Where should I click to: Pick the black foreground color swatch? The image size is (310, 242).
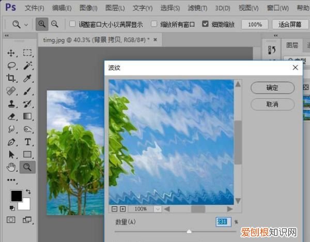point(16,196)
